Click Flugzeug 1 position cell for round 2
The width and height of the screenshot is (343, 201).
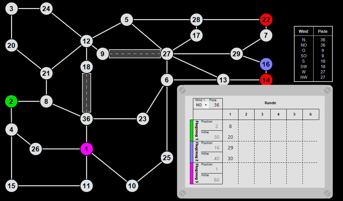coord(246,126)
